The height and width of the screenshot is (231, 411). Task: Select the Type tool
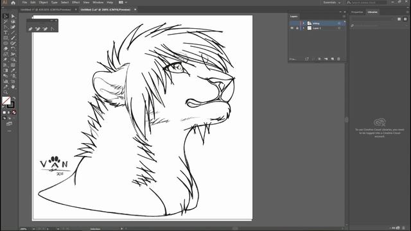click(x=6, y=33)
